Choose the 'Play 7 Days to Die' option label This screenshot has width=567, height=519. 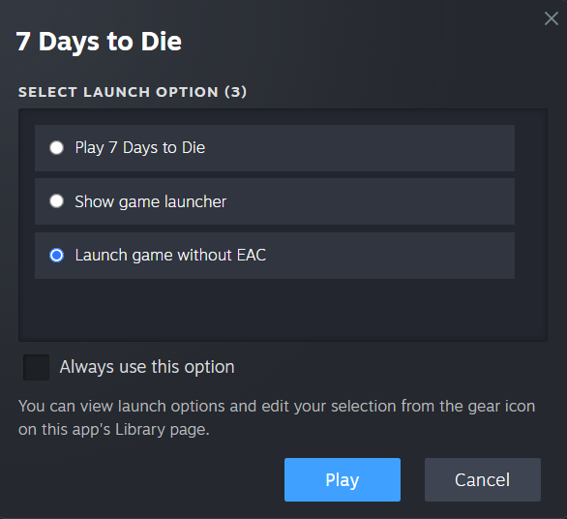pos(140,148)
